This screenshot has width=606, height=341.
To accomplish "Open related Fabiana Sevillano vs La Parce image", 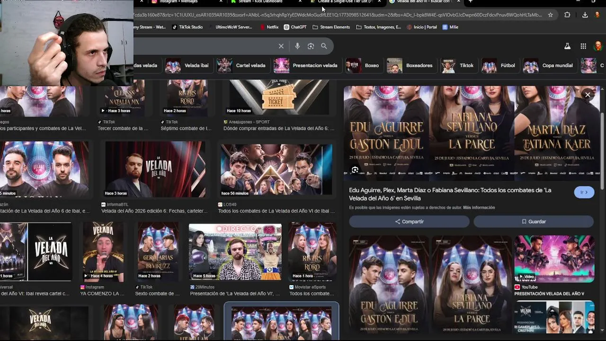I will tap(472, 284).
